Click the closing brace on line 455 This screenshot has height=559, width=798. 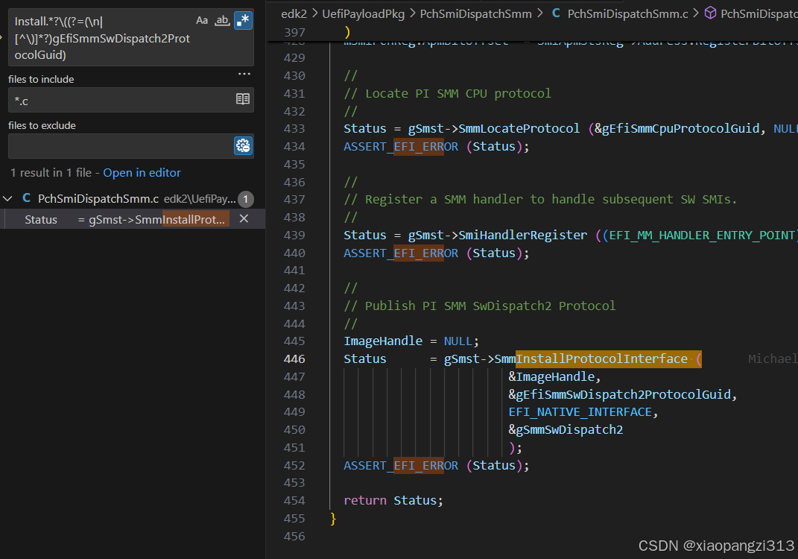[333, 519]
